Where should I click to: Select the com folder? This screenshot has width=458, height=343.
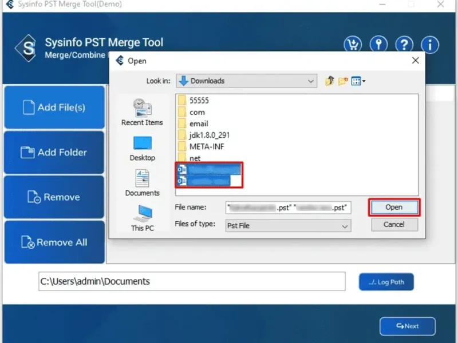pyautogui.click(x=191, y=112)
